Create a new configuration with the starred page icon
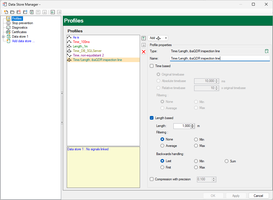This screenshot has width=273, height=200. coord(6,12)
